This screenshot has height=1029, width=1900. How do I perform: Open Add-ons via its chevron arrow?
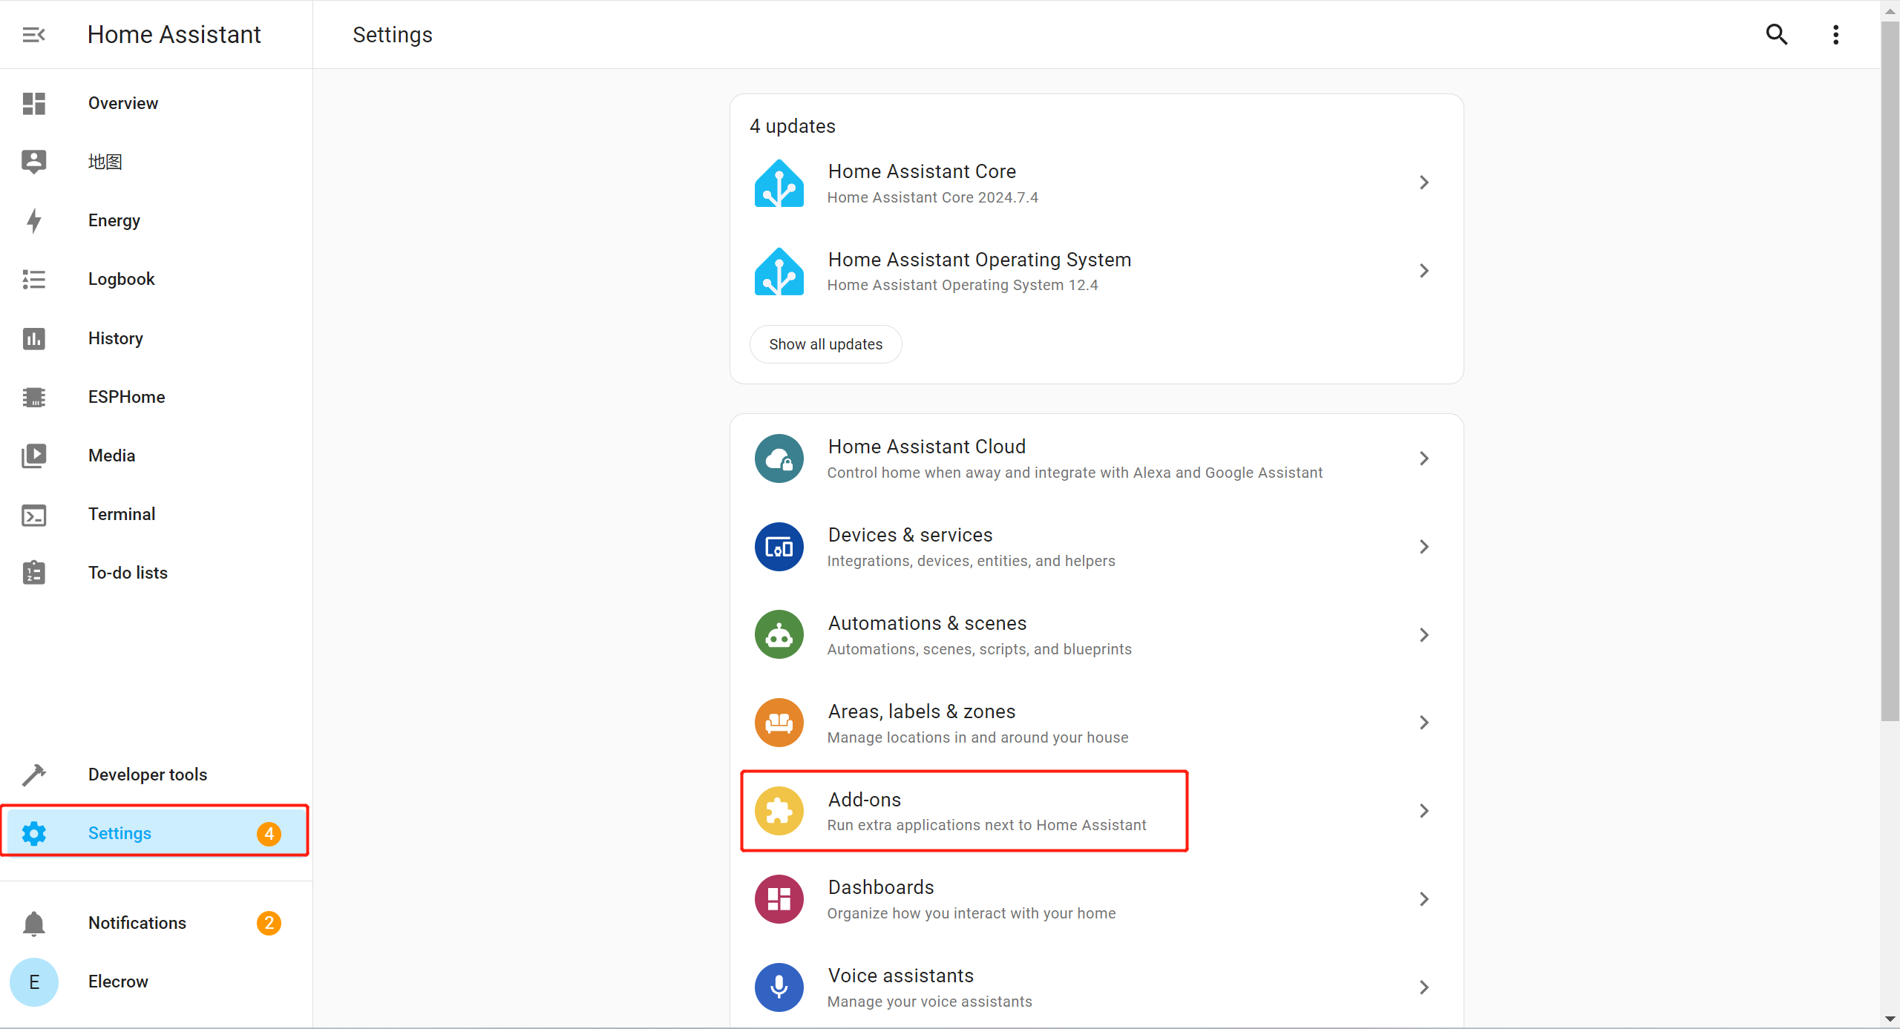(1424, 811)
